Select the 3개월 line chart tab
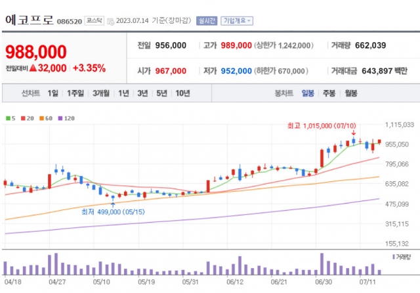 [x=101, y=93]
